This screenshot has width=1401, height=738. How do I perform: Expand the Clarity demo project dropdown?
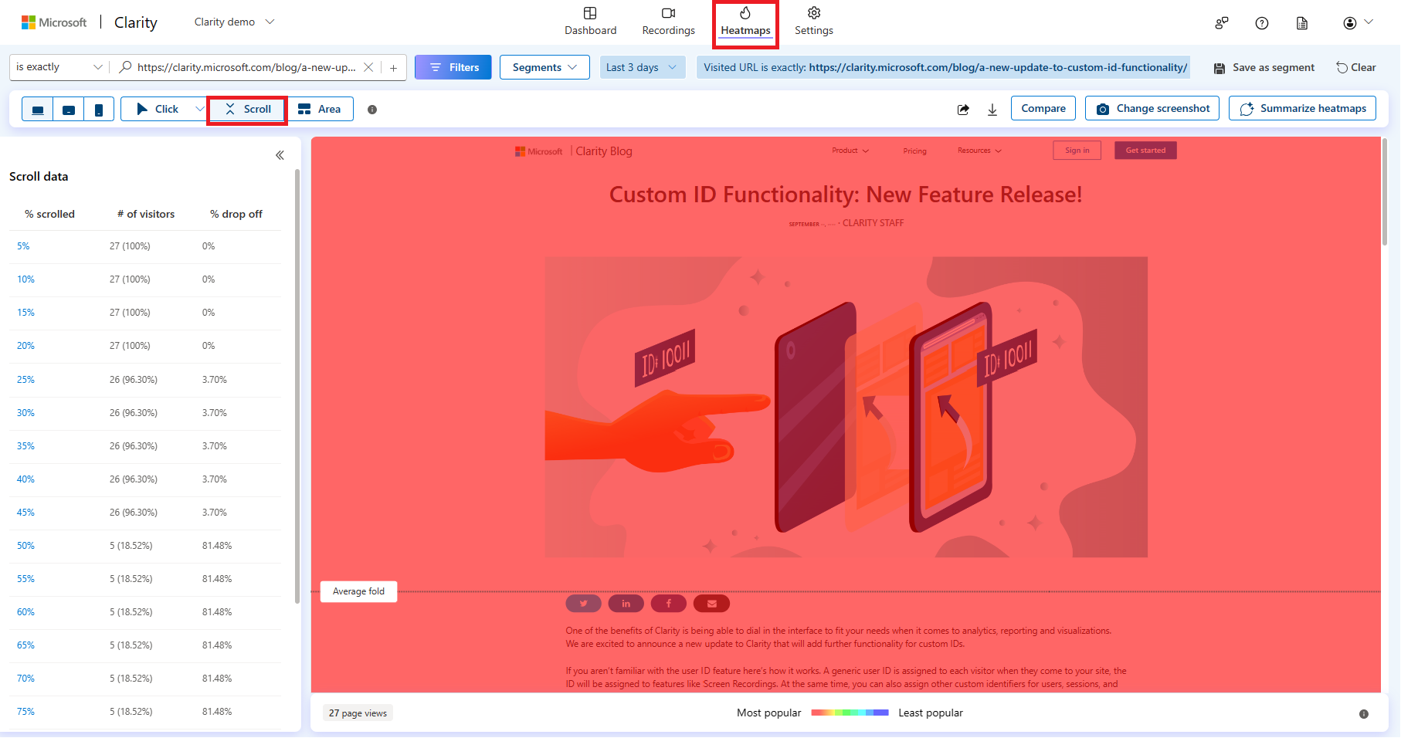click(234, 22)
